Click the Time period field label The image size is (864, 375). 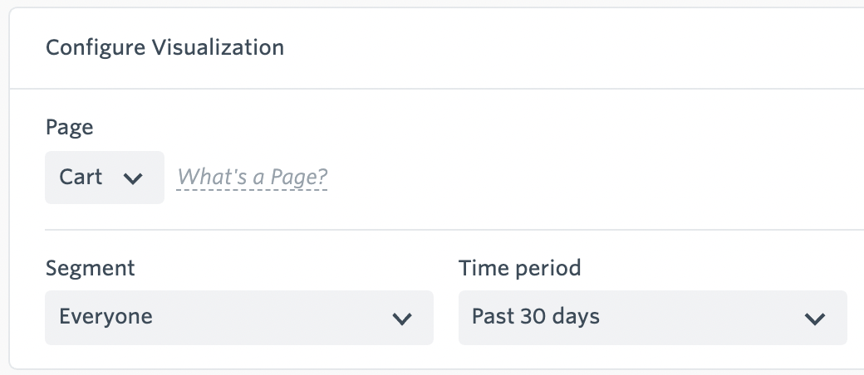[519, 268]
